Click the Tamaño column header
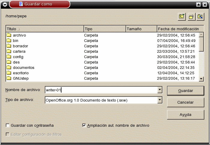The image size is (210, 145). [x=141, y=29]
